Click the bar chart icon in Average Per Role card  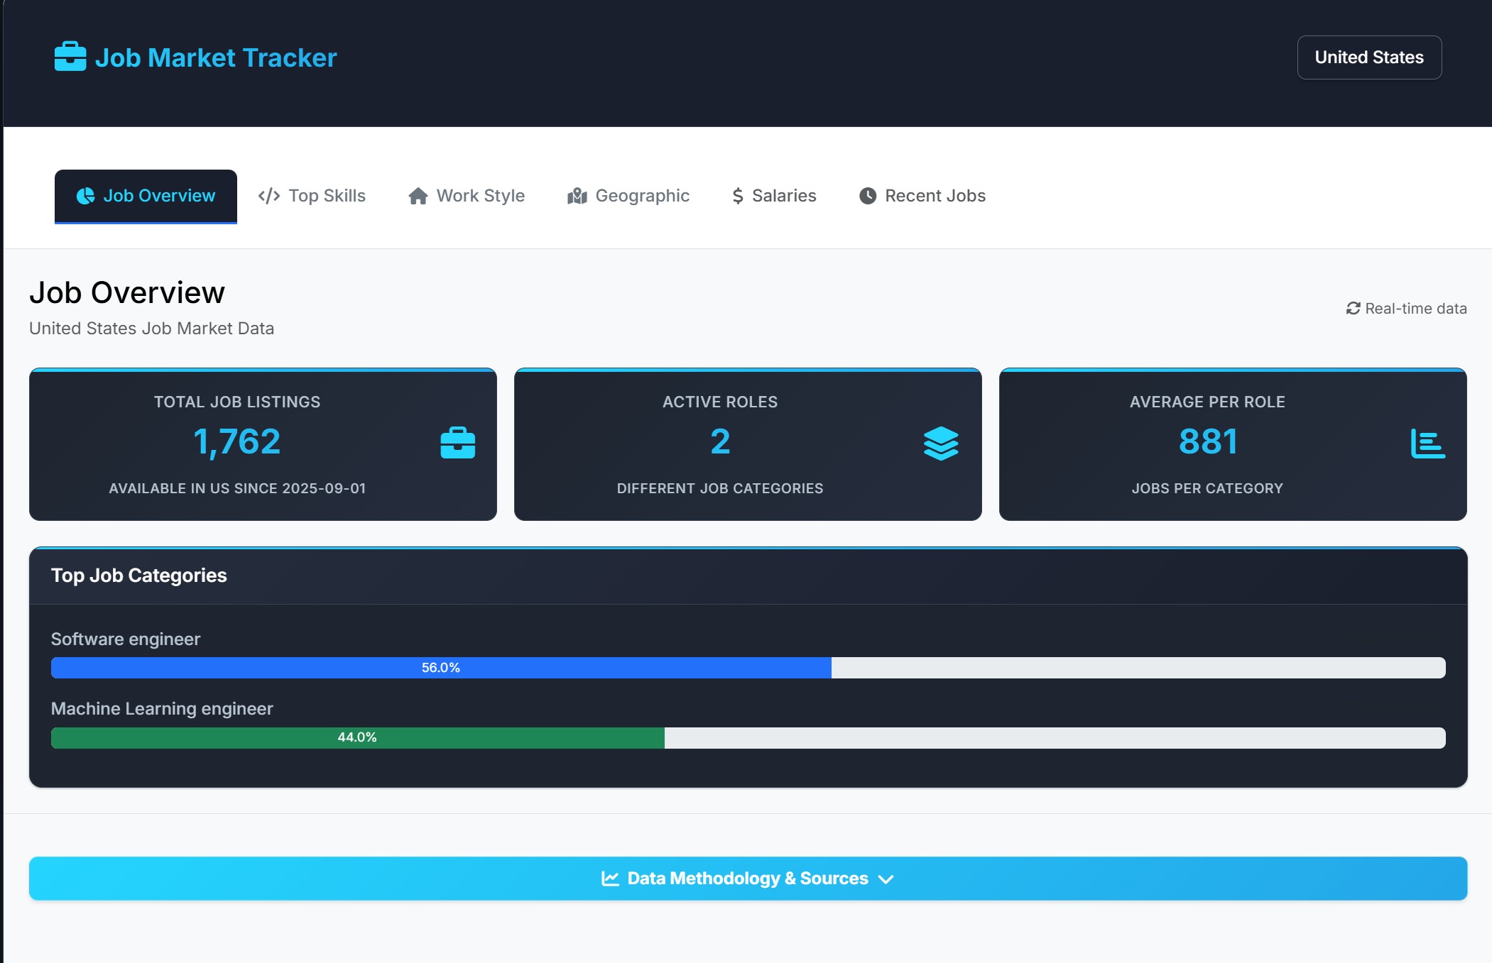(1427, 444)
